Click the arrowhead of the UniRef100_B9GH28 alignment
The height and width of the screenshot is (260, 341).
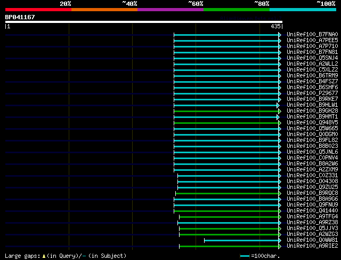tap(280, 112)
